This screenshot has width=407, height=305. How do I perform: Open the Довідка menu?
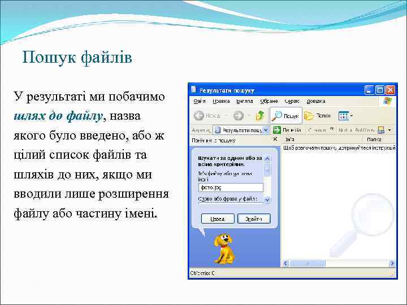316,101
